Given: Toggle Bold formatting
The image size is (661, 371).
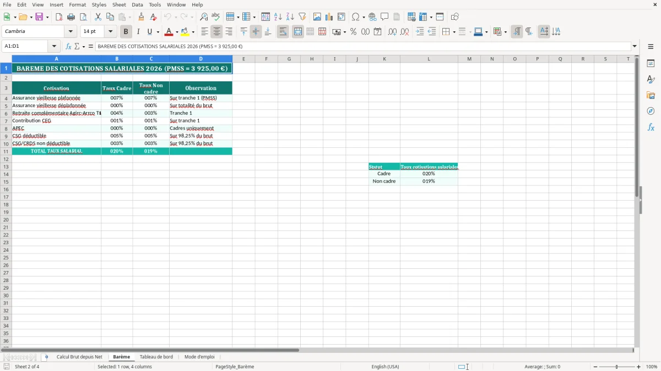Looking at the screenshot, I should 126,32.
